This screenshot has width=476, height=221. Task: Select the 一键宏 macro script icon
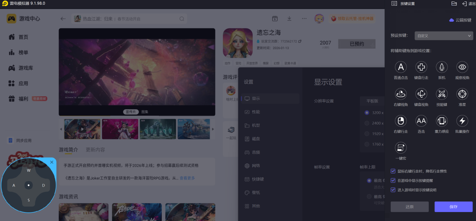pos(401,148)
